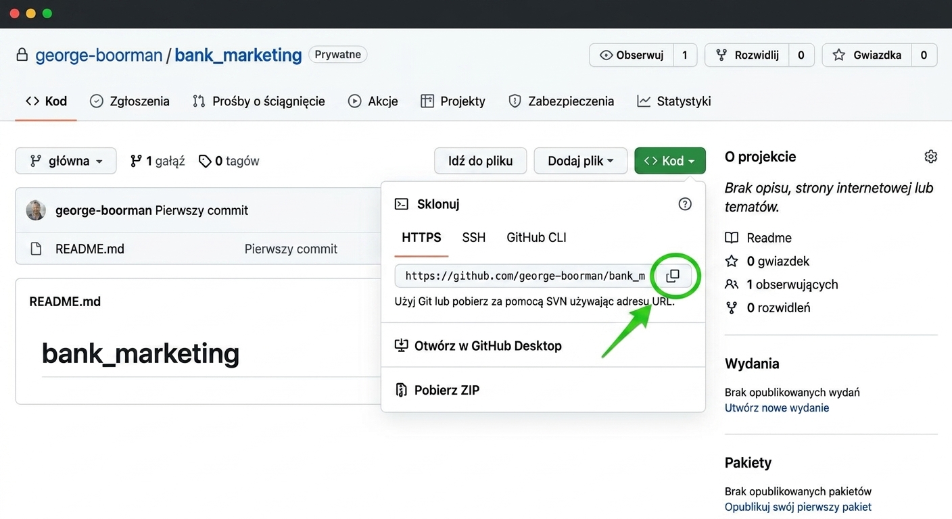This screenshot has height=519, width=952.
Task: Click the star count next to Gwiazdka
Action: 924,55
